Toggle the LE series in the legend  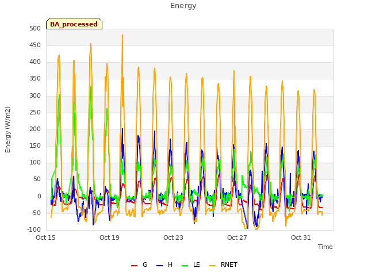click(x=191, y=264)
